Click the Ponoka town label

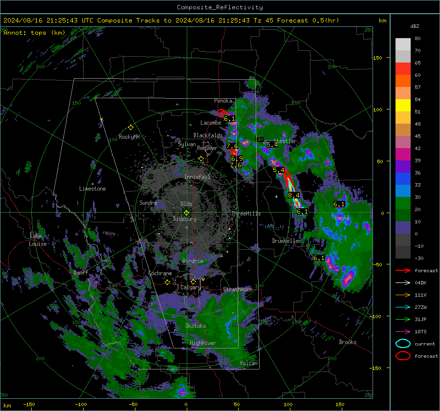tap(223, 101)
